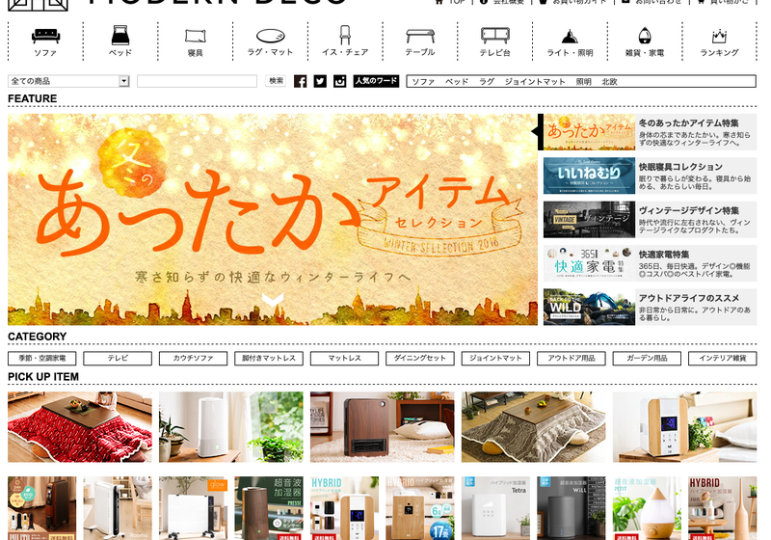Viewport: 771px width, 540px height.
Task: Open the ラグ・マット rug category icon
Action: tap(270, 41)
